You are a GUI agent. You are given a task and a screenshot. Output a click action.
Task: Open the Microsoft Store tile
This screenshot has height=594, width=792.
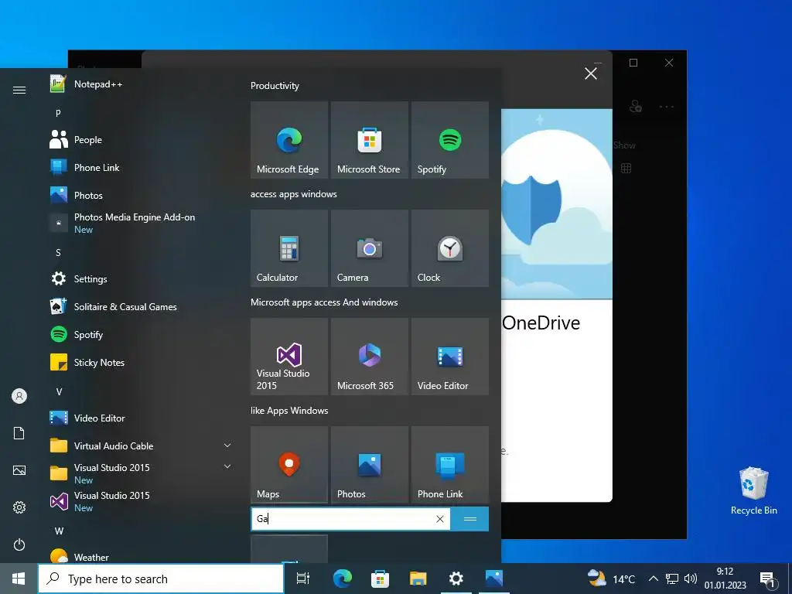369,140
